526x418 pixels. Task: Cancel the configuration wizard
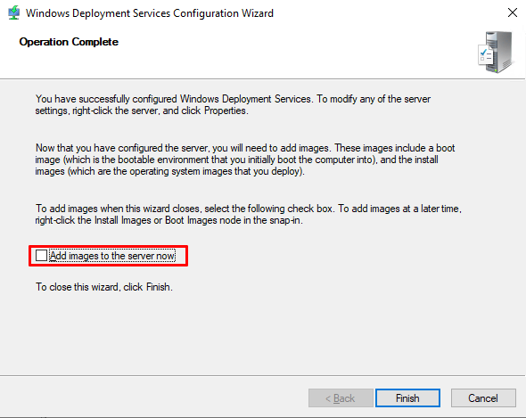(x=483, y=398)
